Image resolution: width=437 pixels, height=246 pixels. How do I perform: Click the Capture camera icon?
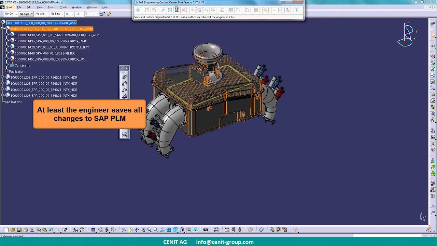click(206, 230)
